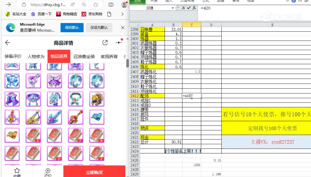Click the 收藏 star button

click(17, 172)
